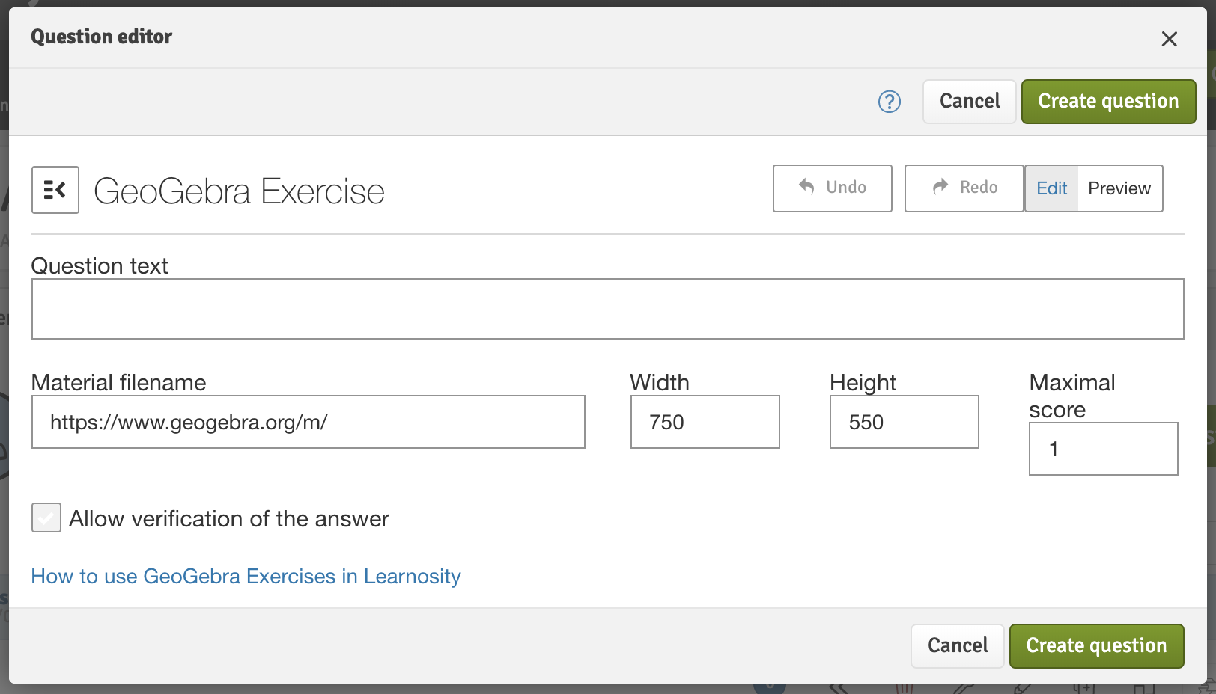Image resolution: width=1216 pixels, height=694 pixels.
Task: Click the top Create question button
Action: [1109, 102]
